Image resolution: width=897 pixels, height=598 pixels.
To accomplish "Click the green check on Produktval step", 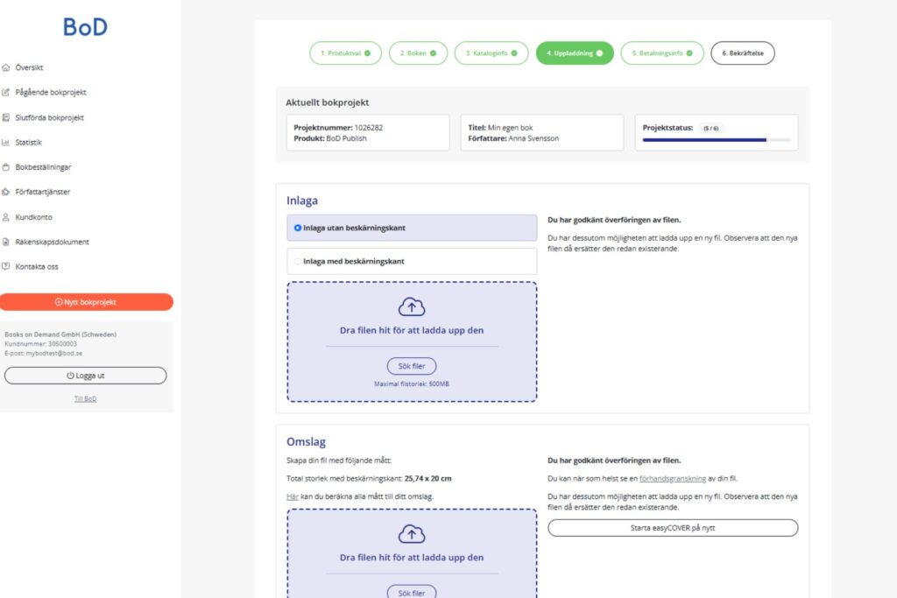I will click(367, 53).
